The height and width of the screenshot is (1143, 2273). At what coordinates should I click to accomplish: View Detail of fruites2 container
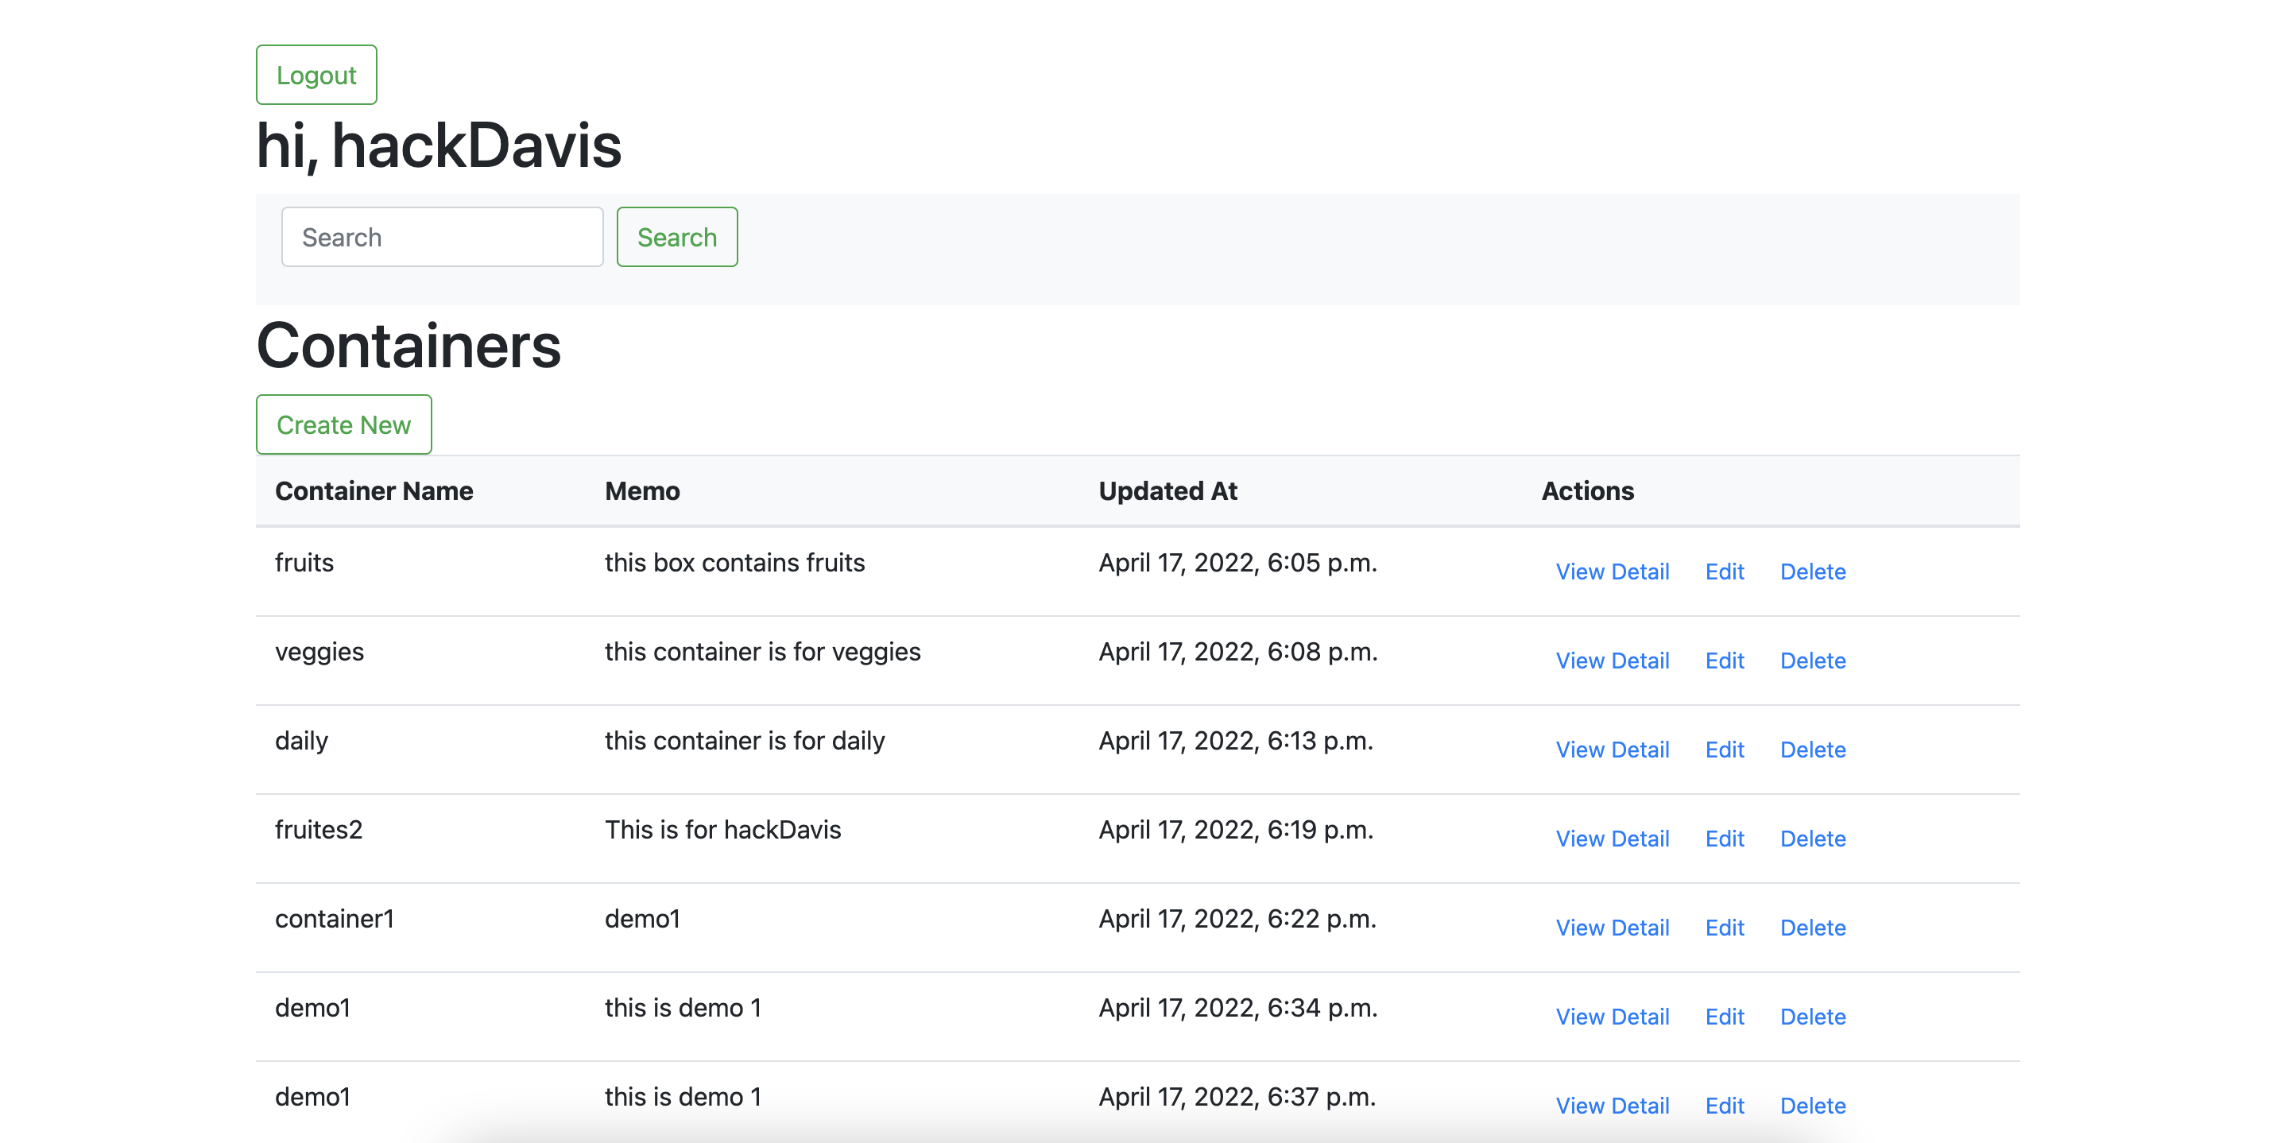tap(1611, 839)
